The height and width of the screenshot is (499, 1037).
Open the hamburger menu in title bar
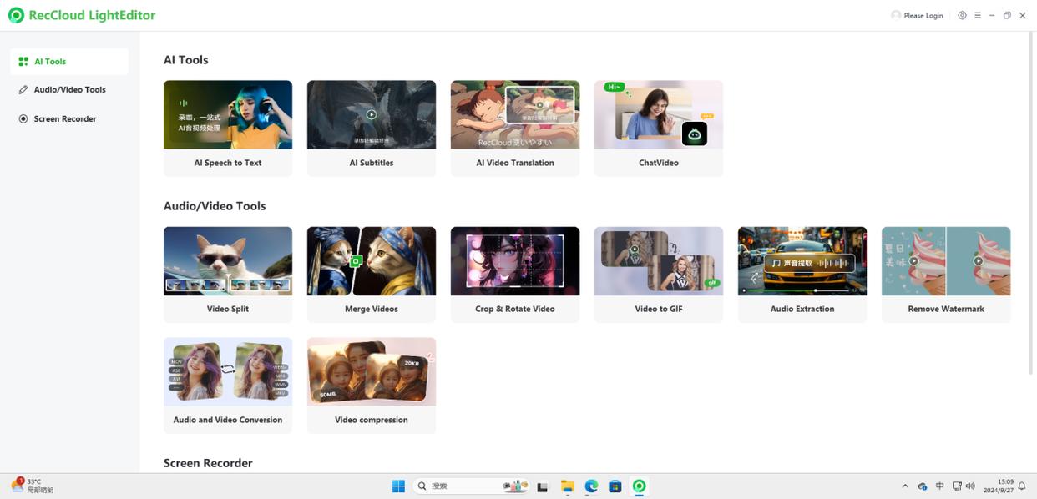pyautogui.click(x=977, y=15)
